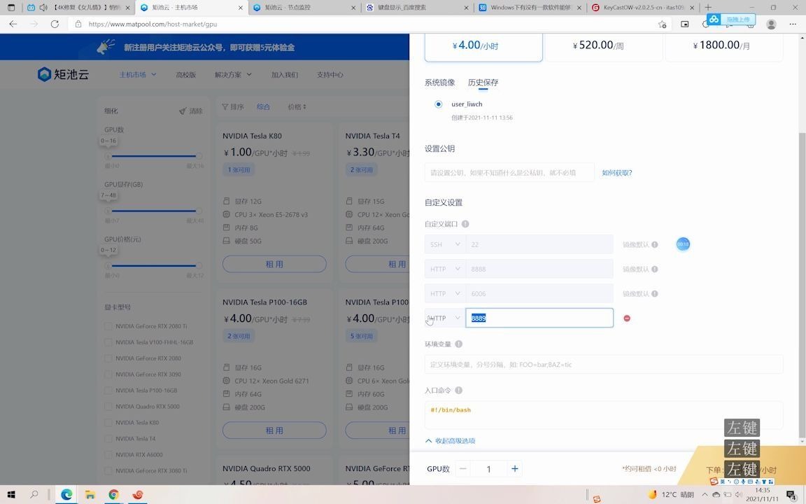
Task: Show the 环境变量 info tooltip icon
Action: pos(458,344)
